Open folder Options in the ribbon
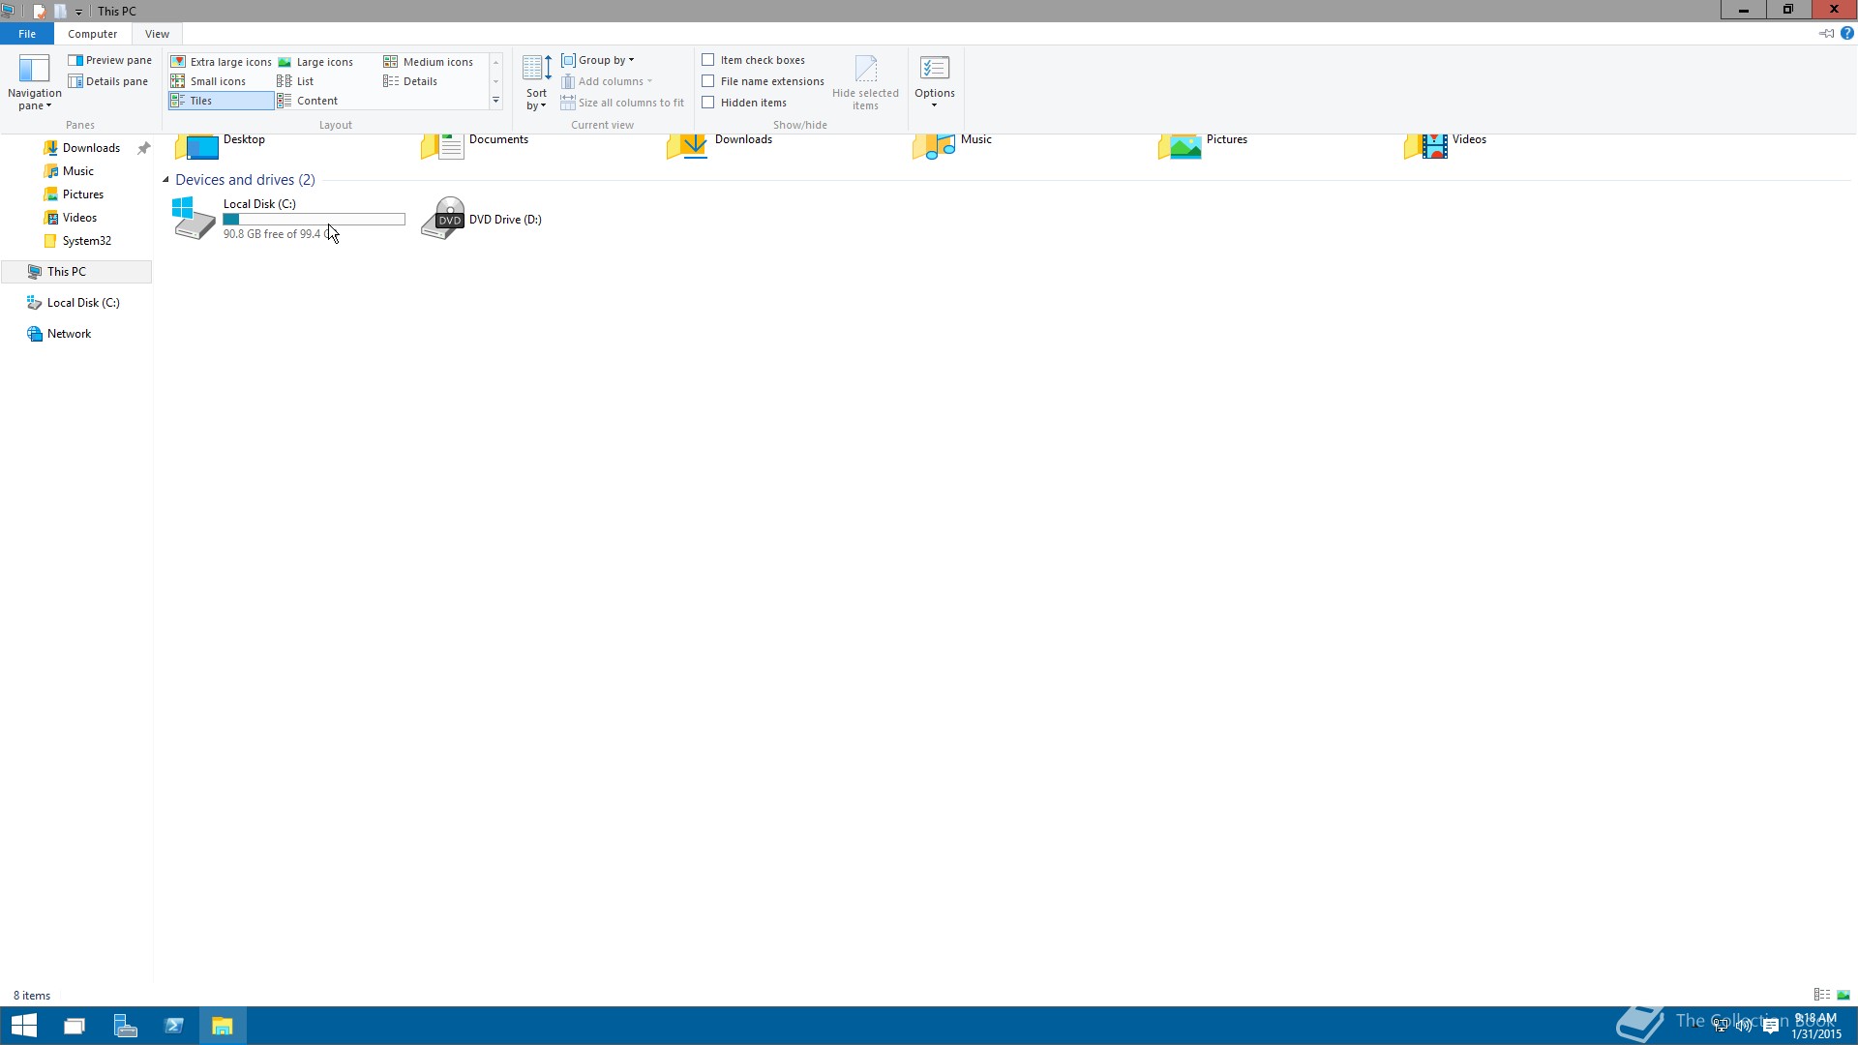 click(934, 77)
